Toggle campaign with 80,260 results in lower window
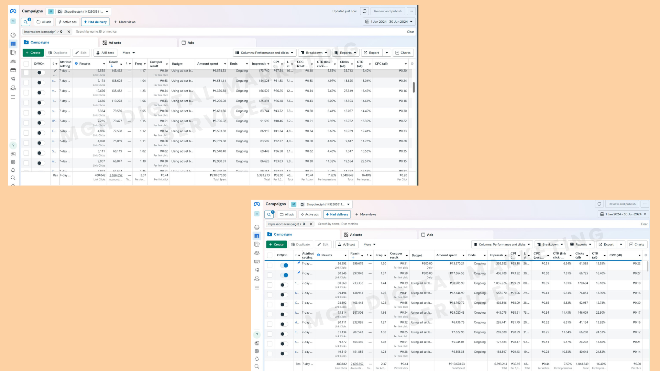Screen dimensions: 660x371 click(x=284, y=285)
